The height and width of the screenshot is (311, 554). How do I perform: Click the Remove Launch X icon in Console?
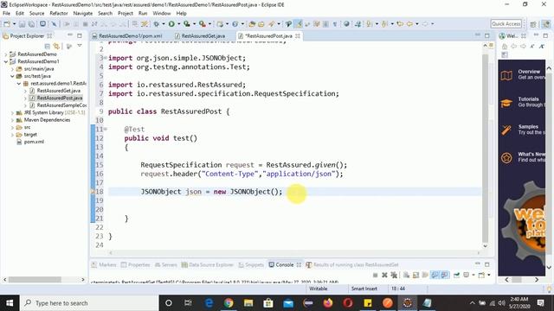click(384, 275)
